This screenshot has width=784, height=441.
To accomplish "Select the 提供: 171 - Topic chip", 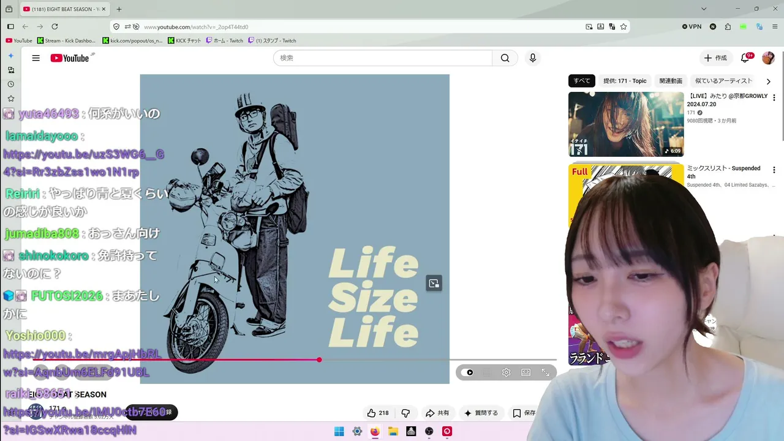I will pyautogui.click(x=625, y=81).
